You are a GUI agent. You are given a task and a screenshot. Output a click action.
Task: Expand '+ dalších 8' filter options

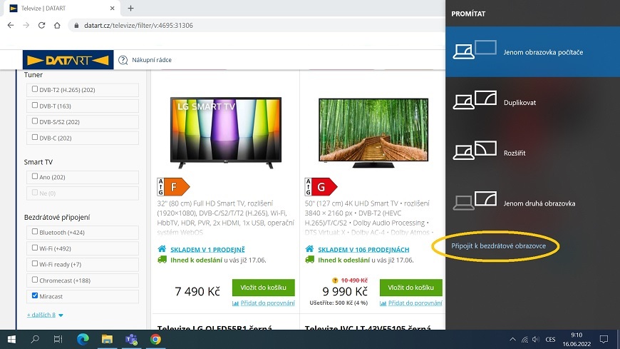tap(45, 315)
